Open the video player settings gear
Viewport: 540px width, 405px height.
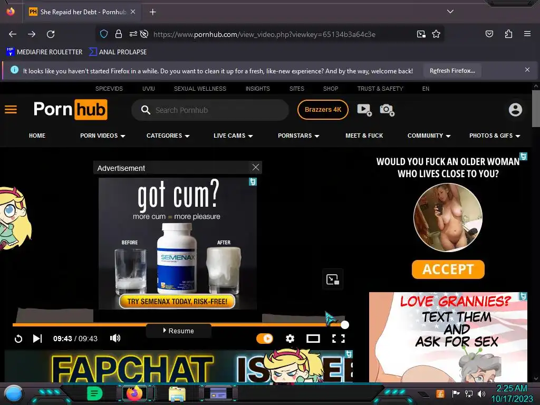[290, 339]
